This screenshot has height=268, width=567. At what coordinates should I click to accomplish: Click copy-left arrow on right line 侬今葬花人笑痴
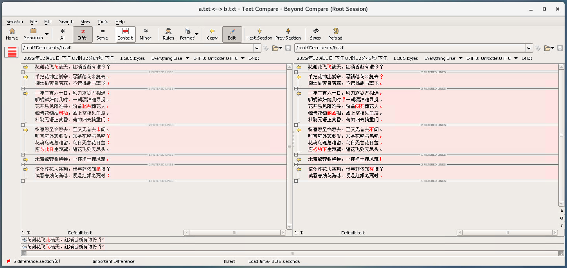(x=299, y=169)
